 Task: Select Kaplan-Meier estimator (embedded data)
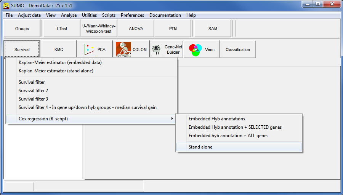click(91, 62)
